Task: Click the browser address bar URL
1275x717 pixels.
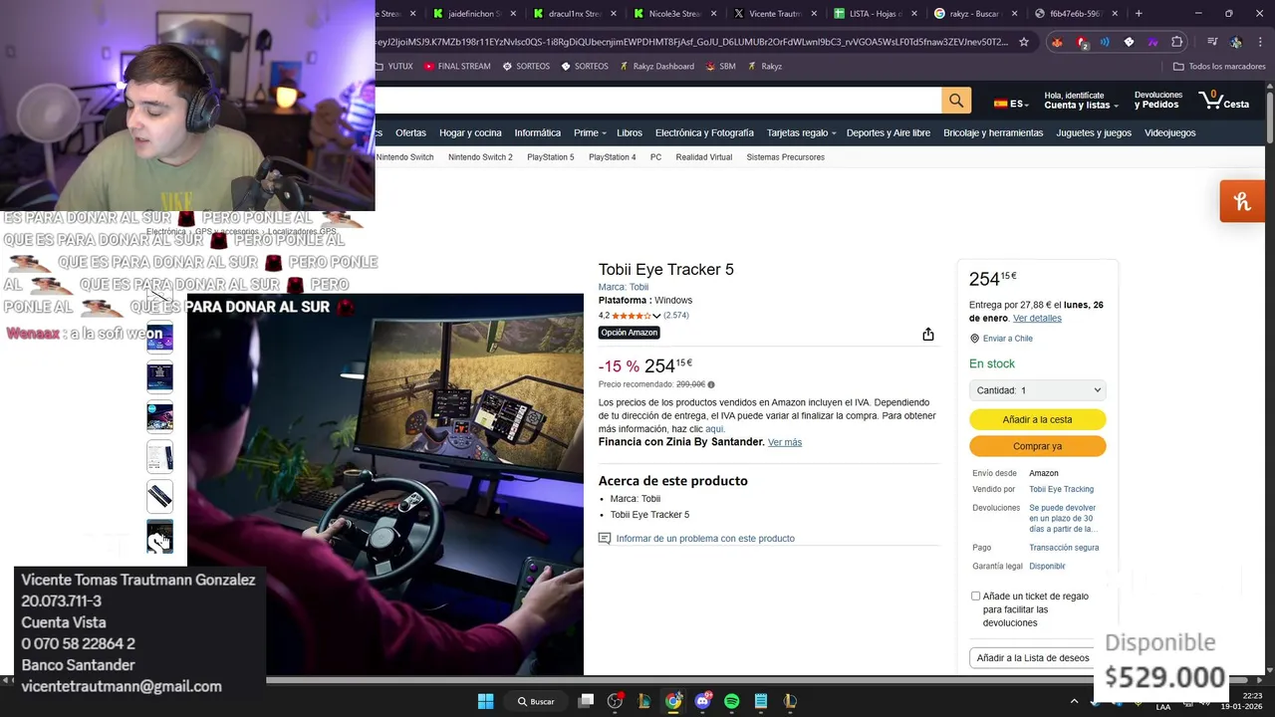Action: pyautogui.click(x=691, y=42)
